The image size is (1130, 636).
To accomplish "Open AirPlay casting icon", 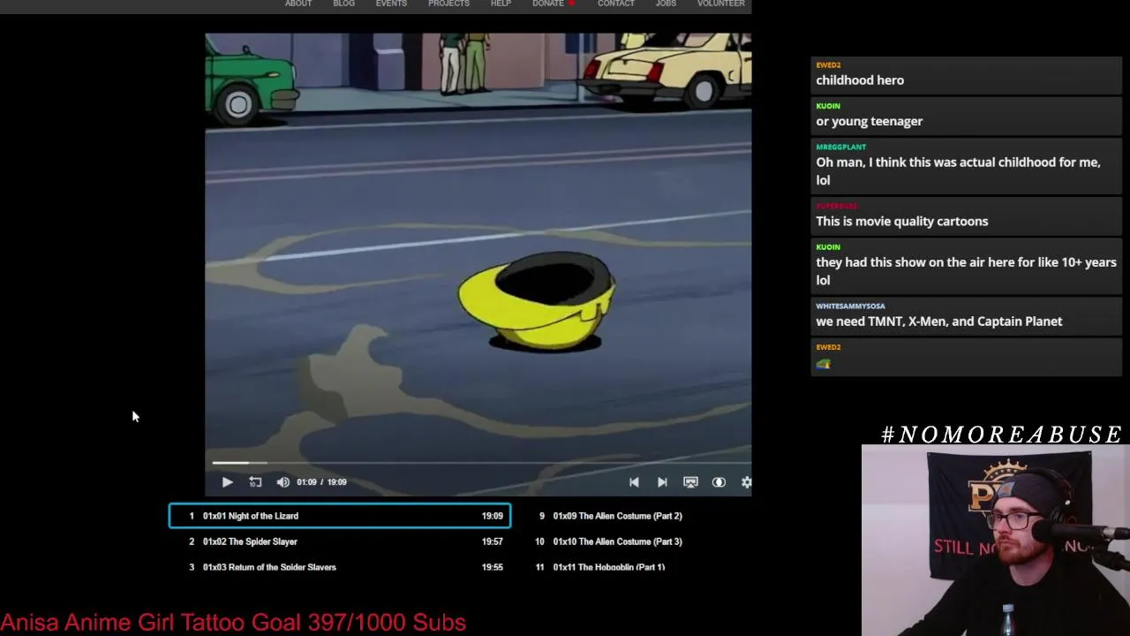I will pos(690,482).
